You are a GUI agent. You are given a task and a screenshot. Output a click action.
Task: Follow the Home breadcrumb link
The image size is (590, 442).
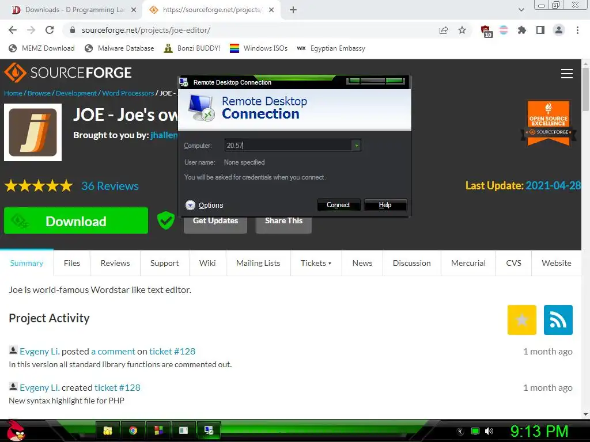[x=13, y=93]
